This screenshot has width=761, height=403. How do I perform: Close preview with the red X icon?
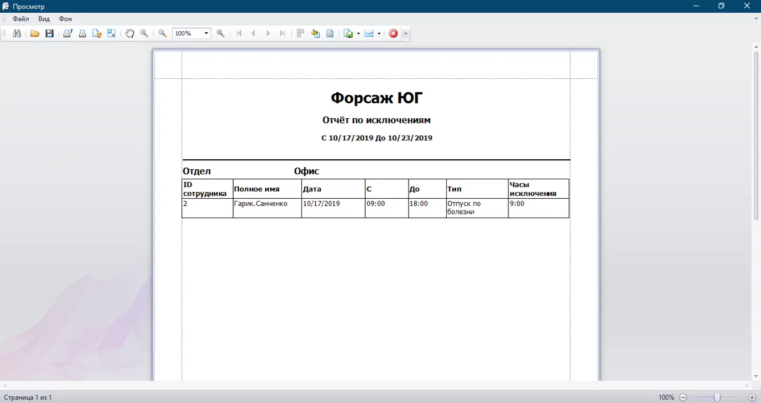point(394,33)
